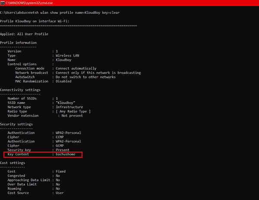
Task: Click the SSID name value "Kloudboy"
Action: (66, 103)
